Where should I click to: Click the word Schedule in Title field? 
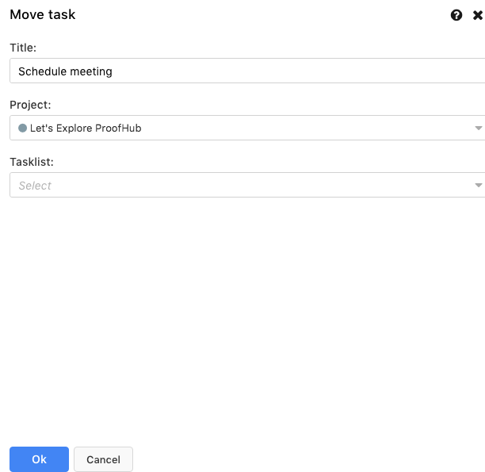43,71
